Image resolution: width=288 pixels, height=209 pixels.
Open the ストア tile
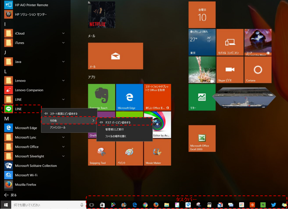pyautogui.click(x=258, y=42)
